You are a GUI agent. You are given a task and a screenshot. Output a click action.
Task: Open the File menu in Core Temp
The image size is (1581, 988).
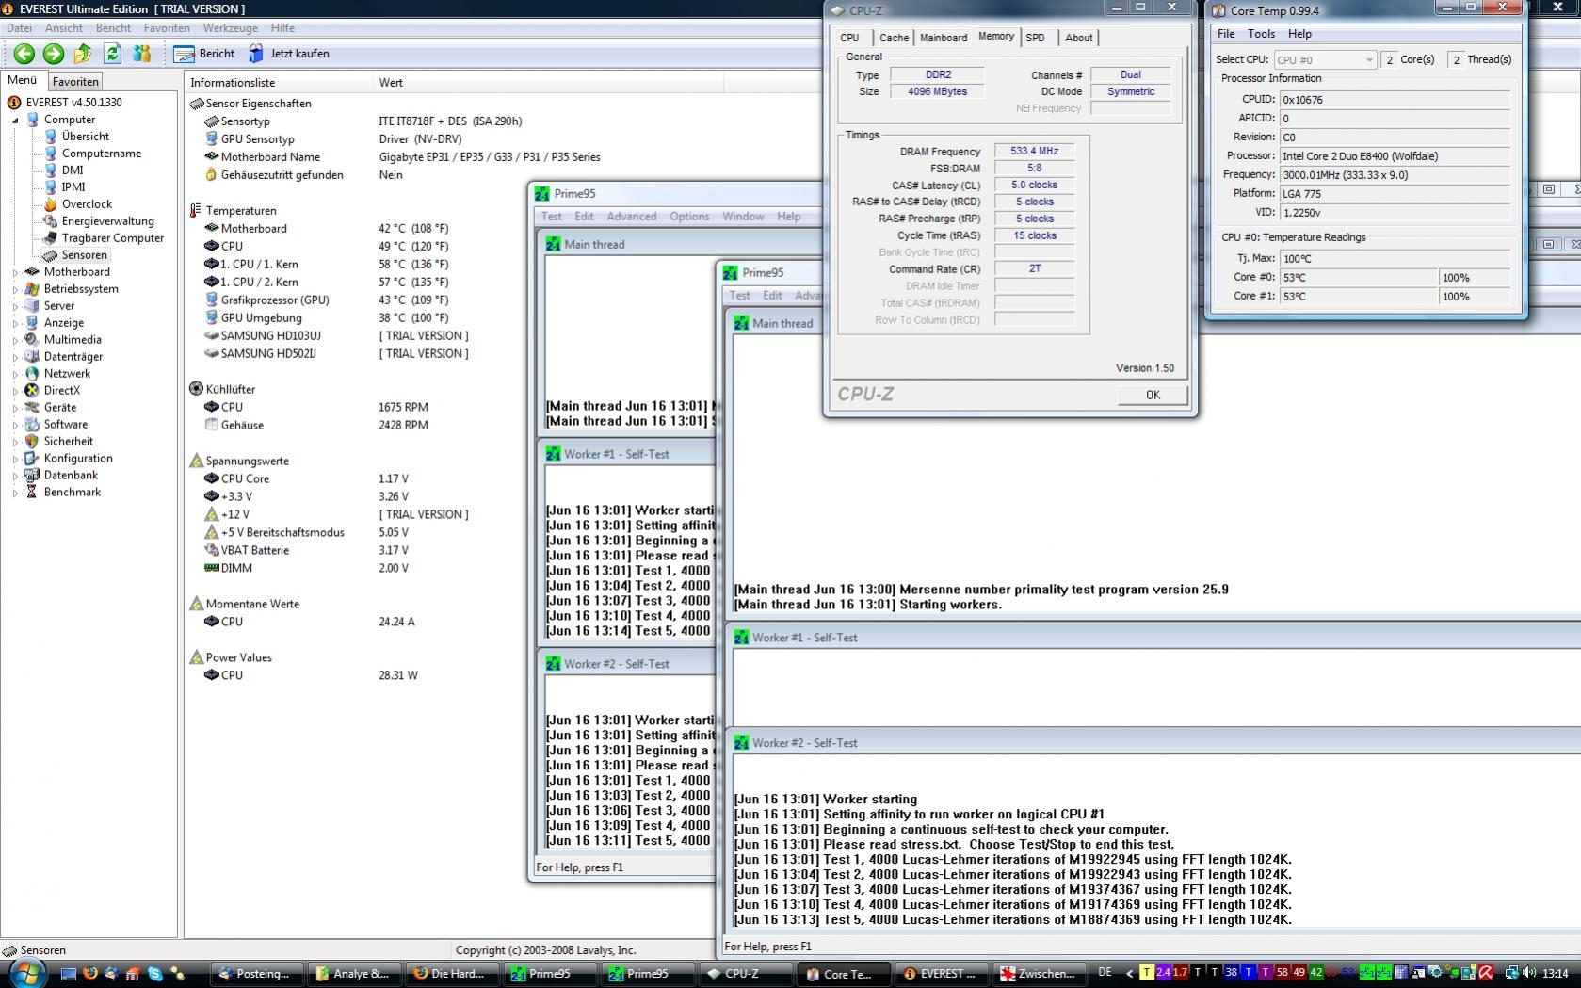[1226, 34]
